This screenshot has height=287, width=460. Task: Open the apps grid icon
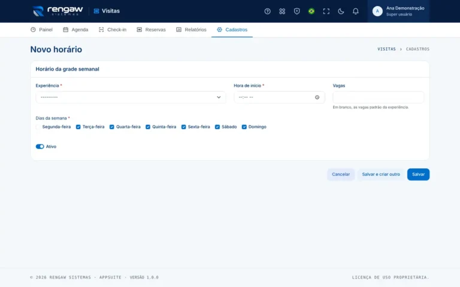pos(282,11)
